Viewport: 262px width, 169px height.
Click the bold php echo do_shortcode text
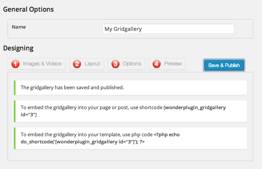coord(83,142)
